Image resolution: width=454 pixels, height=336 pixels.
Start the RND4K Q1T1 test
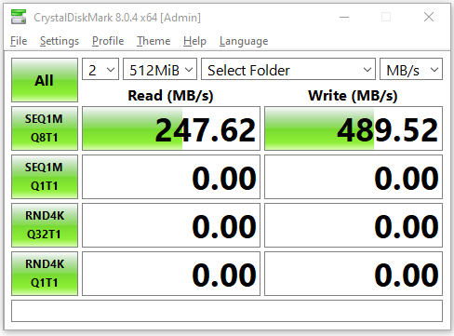(x=45, y=274)
